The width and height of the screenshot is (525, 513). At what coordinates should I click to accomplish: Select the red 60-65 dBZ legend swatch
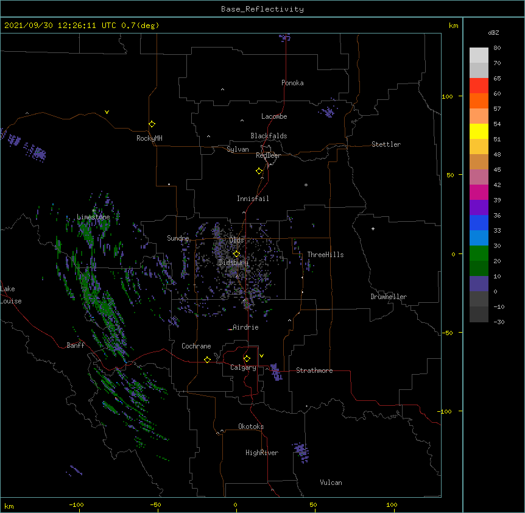(479, 85)
